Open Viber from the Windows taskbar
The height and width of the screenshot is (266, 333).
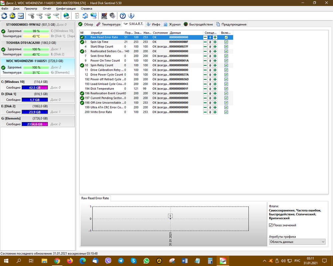click(x=108, y=260)
